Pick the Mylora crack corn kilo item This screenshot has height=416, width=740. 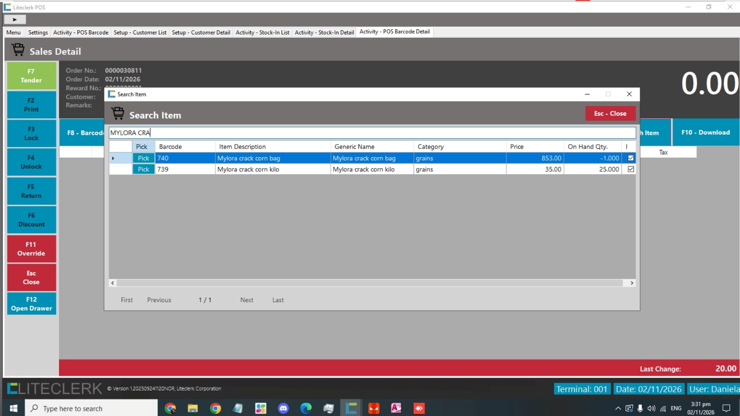point(143,169)
